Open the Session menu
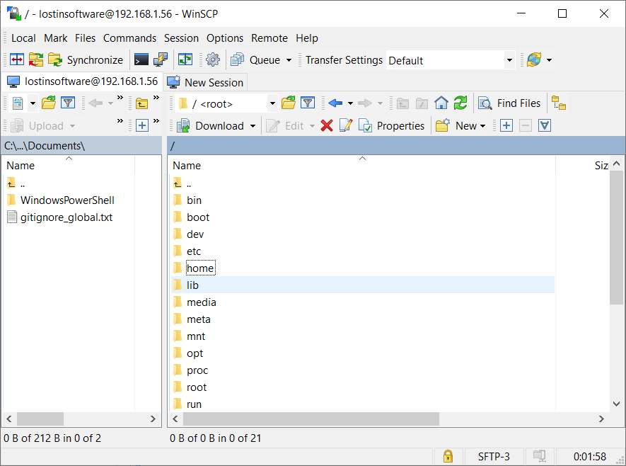This screenshot has height=466, width=626. (181, 38)
